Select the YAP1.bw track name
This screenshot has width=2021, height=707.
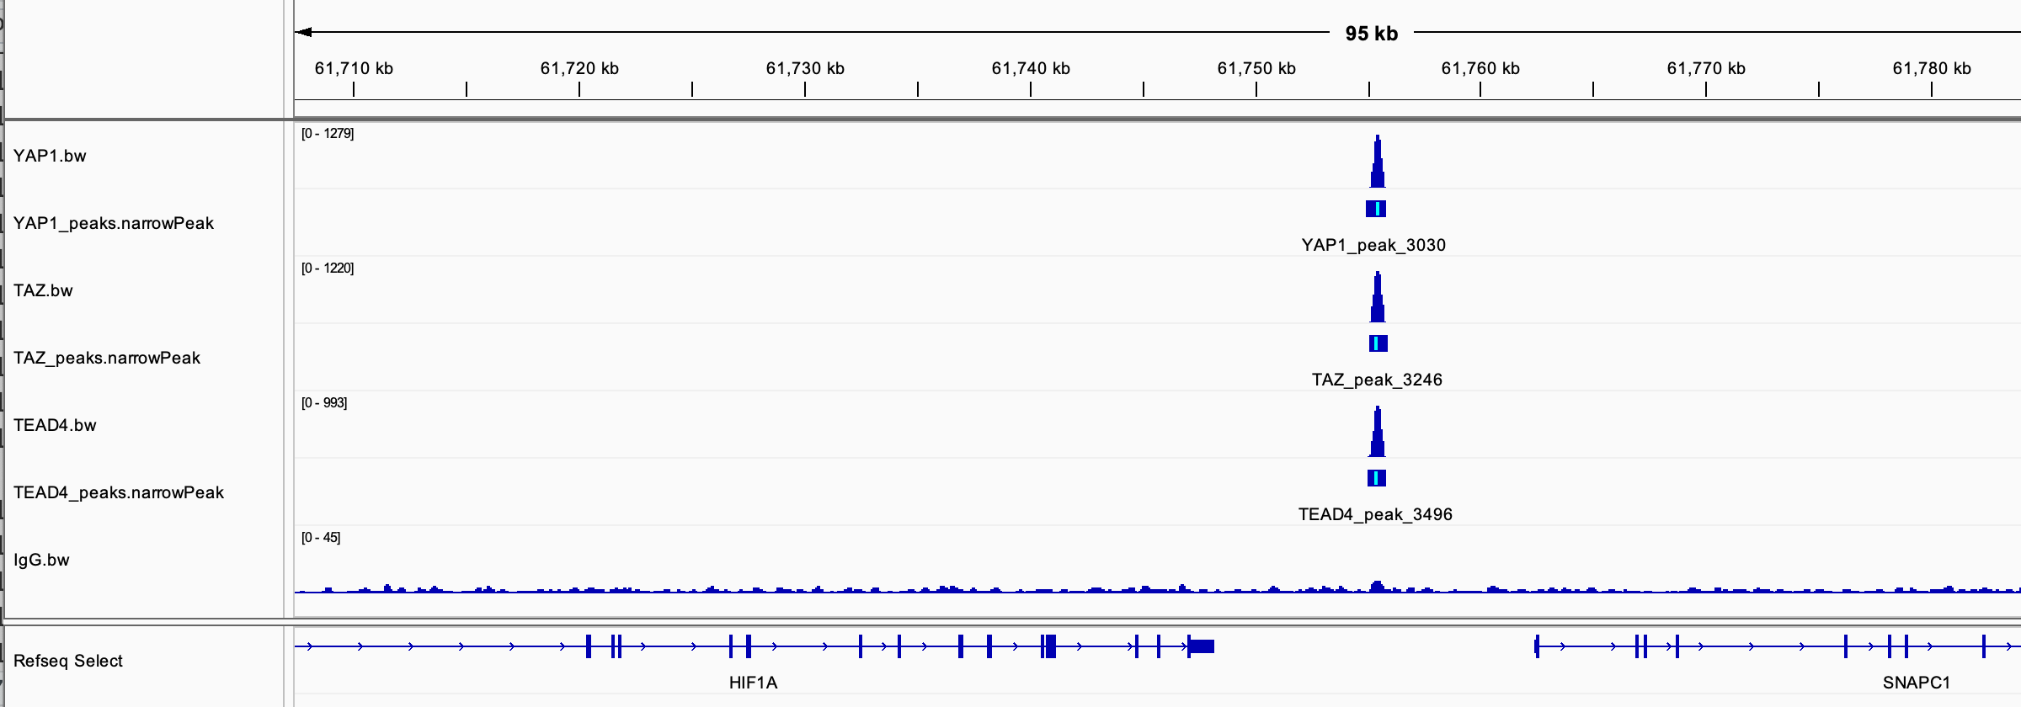pyautogui.click(x=50, y=156)
